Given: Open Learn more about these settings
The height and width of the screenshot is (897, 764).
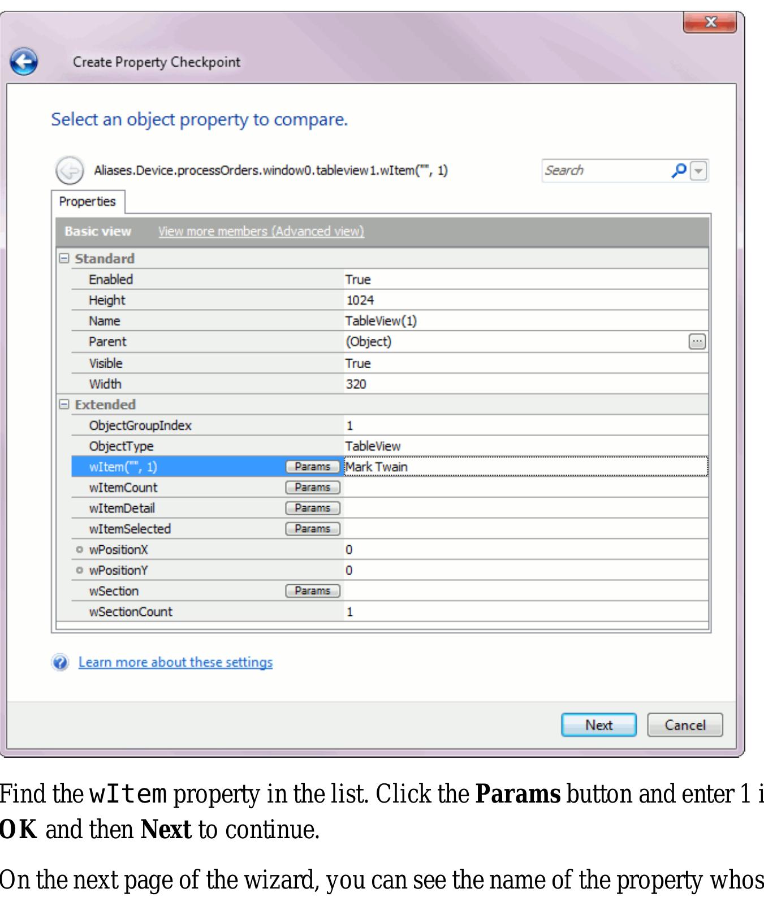Looking at the screenshot, I should pos(175,662).
